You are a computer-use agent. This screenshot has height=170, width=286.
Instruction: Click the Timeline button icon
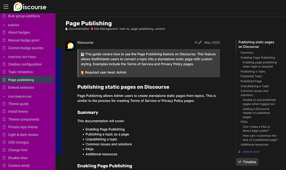pyautogui.click(x=240, y=162)
